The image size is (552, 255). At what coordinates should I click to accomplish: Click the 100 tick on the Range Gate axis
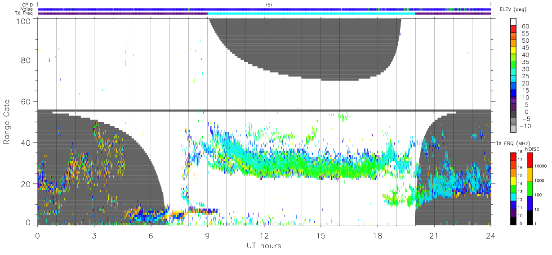(x=23, y=21)
